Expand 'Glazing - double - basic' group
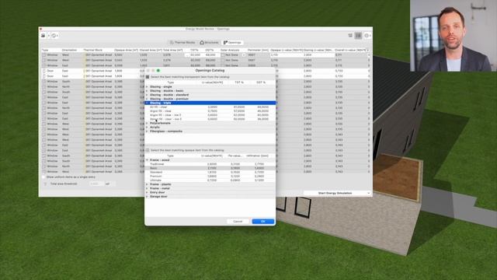The image size is (497, 280). (147, 91)
